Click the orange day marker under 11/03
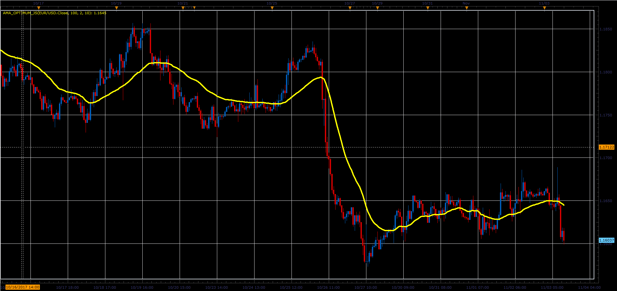This screenshot has width=617, height=291. pyautogui.click(x=544, y=8)
